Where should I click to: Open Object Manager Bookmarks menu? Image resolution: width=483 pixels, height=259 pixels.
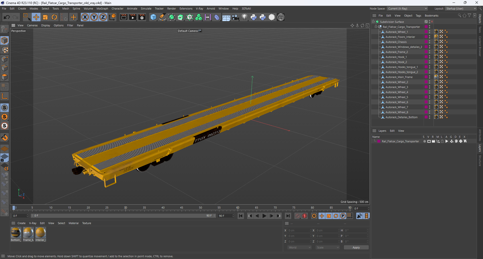coord(431,16)
